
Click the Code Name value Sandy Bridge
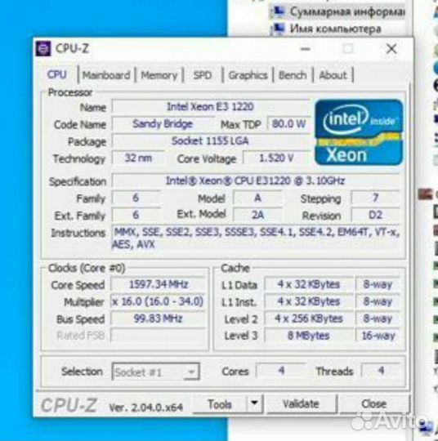tap(163, 124)
